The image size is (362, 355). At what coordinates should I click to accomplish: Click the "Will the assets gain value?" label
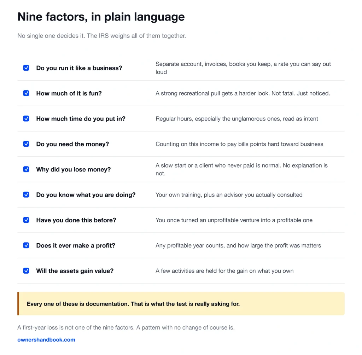(75, 271)
